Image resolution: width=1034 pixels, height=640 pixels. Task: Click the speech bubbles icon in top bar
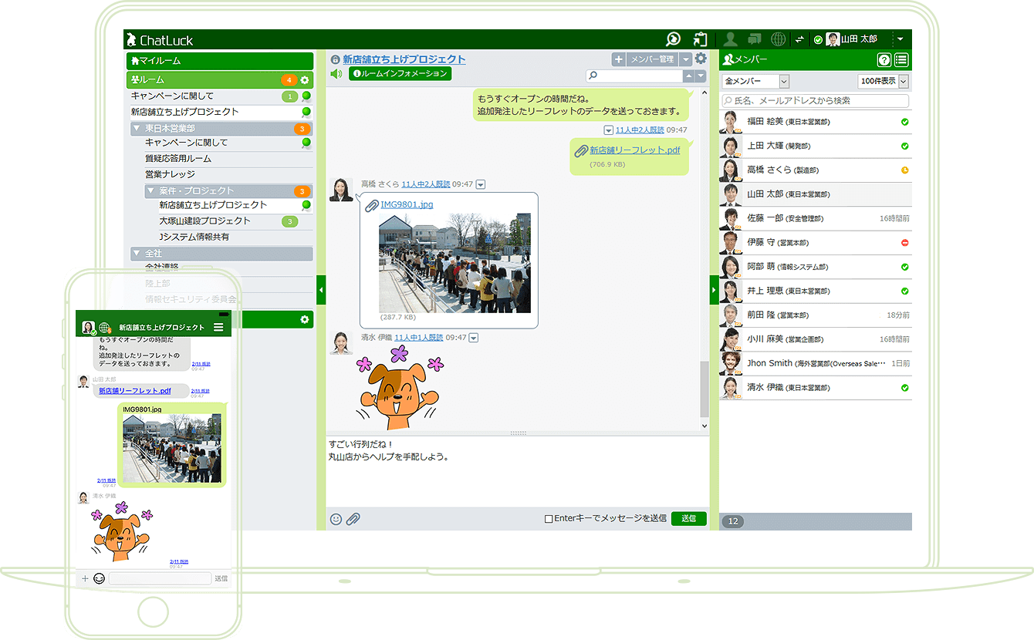pyautogui.click(x=755, y=39)
